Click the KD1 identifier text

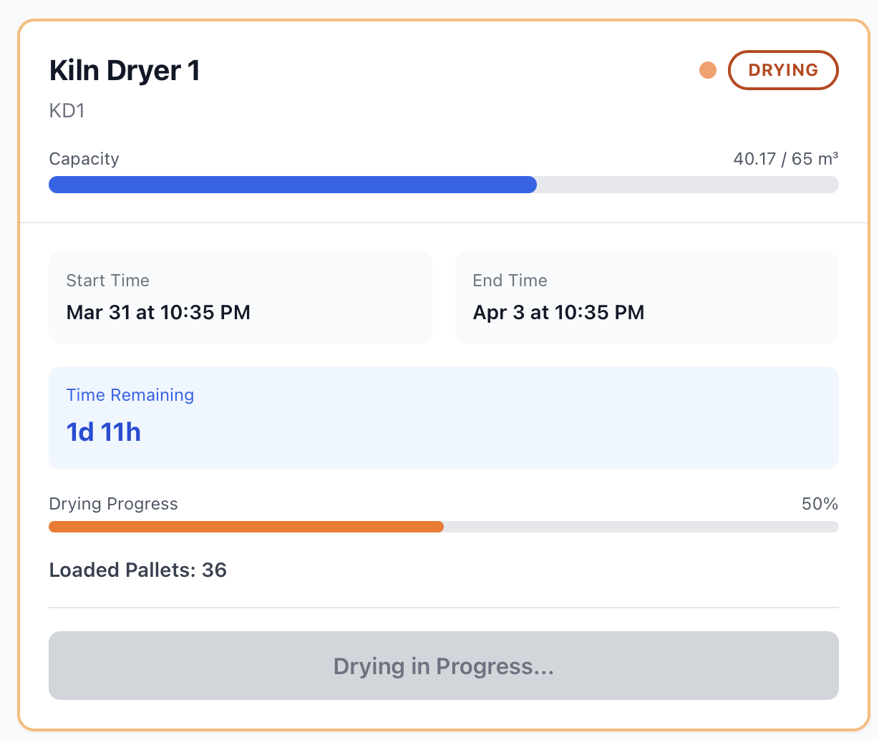67,111
